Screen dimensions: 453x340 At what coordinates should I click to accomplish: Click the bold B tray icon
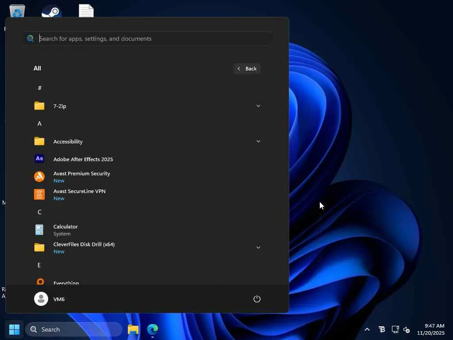(x=382, y=329)
